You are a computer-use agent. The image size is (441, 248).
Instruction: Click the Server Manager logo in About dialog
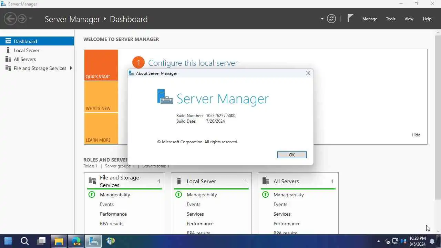[x=165, y=96]
